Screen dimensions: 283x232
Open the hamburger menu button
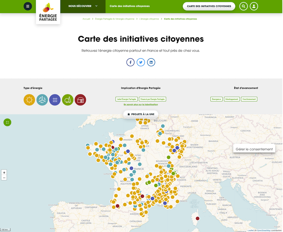click(28, 6)
